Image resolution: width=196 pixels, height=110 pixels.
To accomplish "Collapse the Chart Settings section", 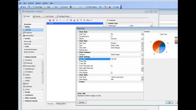I will point(78,57).
